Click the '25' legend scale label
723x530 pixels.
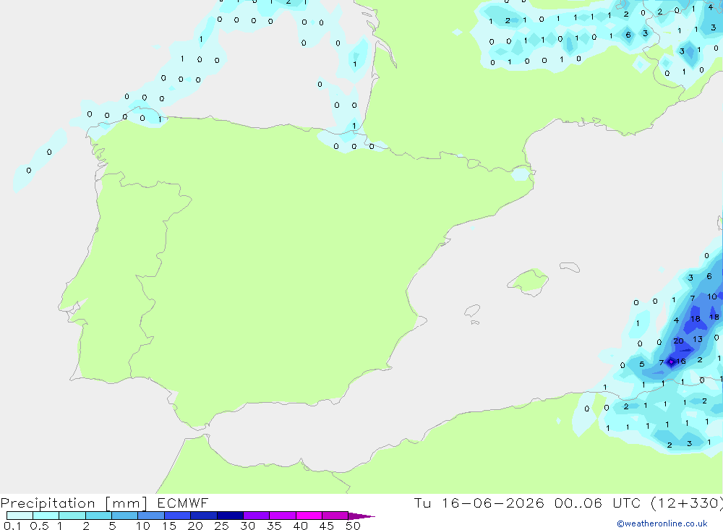[221, 526]
